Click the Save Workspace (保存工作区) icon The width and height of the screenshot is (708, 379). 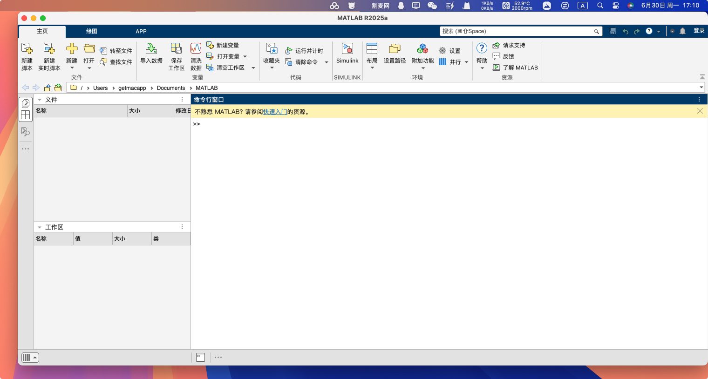point(176,49)
